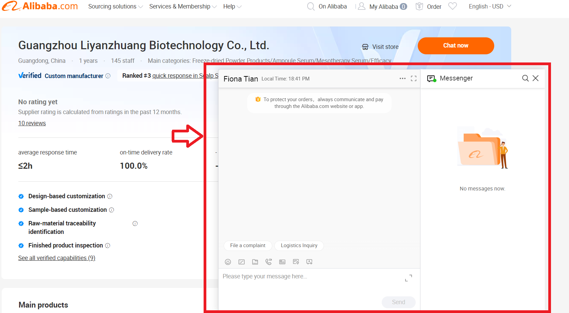569x313 pixels.
Task: Click the Send message button
Action: [x=398, y=302]
